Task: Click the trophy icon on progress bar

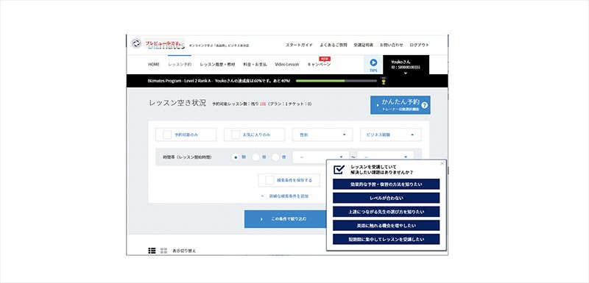Action: pos(384,81)
